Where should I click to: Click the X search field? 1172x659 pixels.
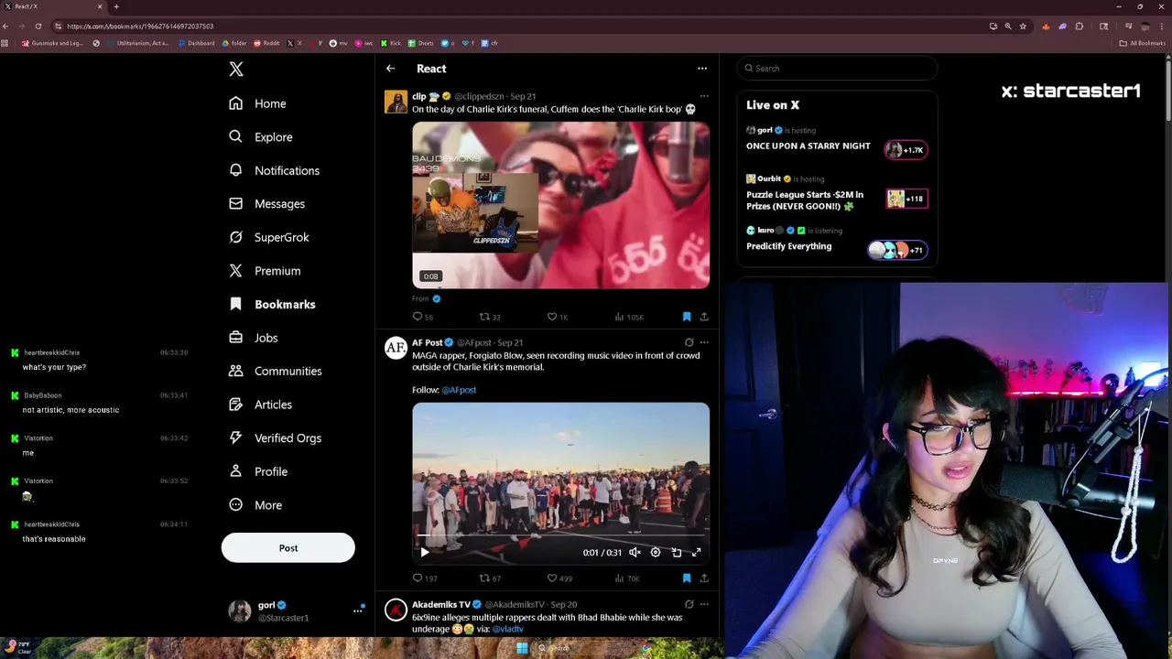point(837,69)
